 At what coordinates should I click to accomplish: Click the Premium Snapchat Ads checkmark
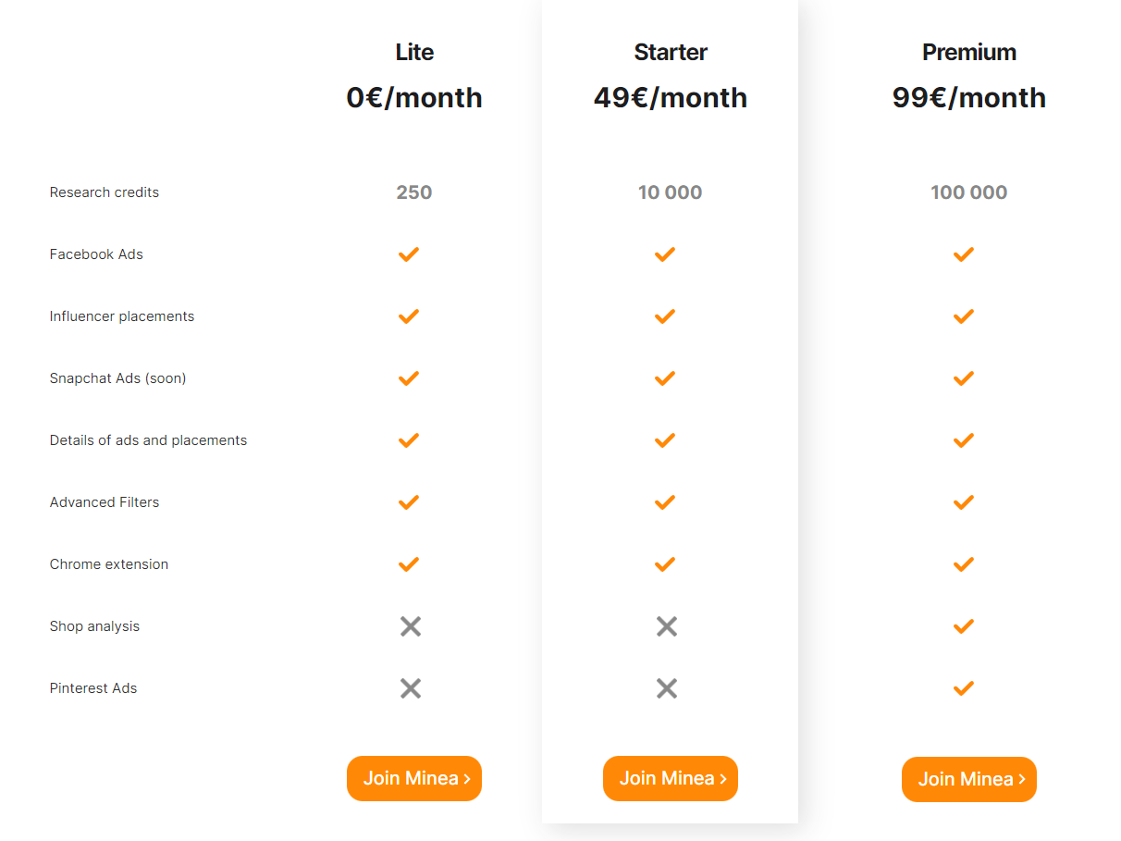point(964,378)
